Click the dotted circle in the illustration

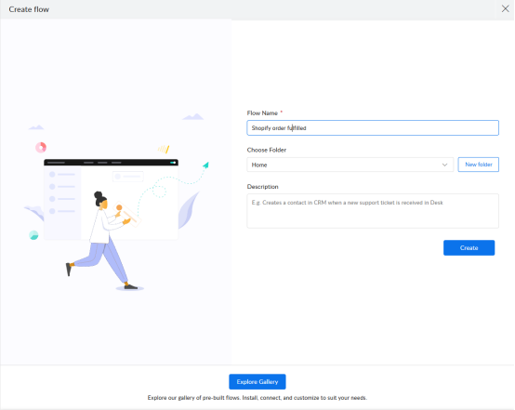click(x=159, y=192)
